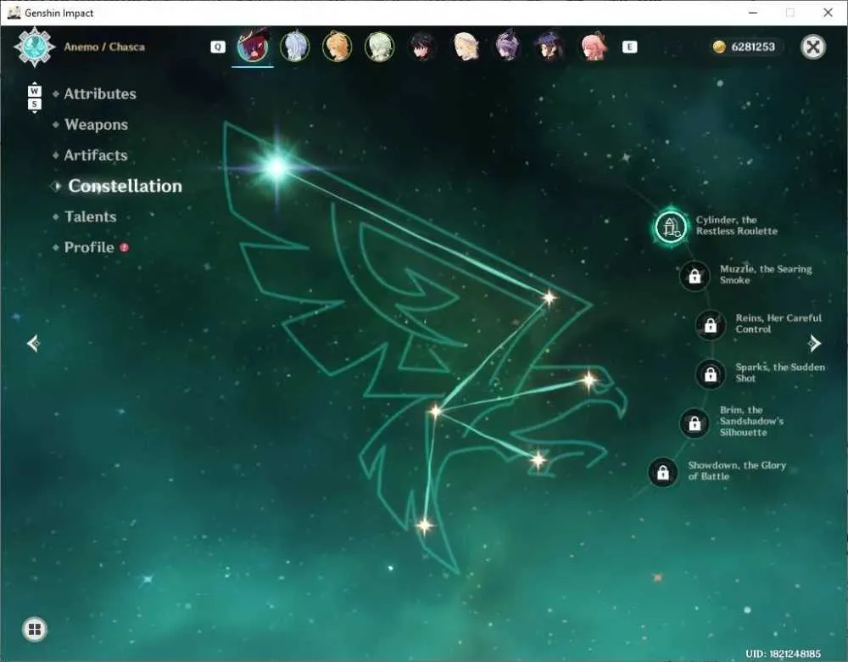Viewport: 848px width, 662px height.
Task: Open the Profile menu
Action: (x=89, y=247)
